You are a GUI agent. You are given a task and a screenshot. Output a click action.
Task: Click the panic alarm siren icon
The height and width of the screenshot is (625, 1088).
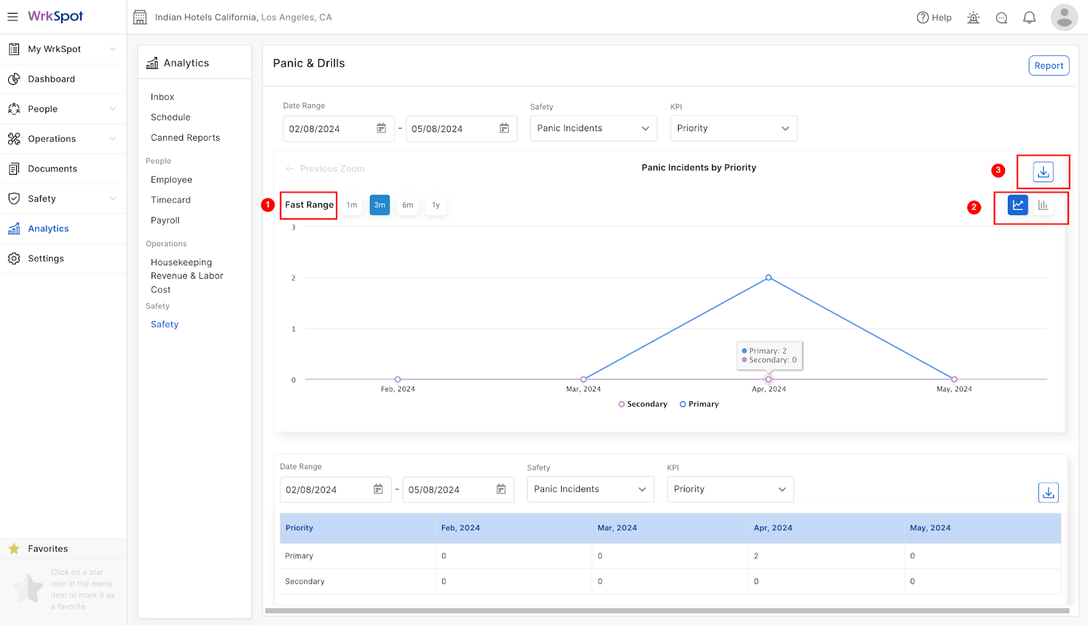click(974, 18)
